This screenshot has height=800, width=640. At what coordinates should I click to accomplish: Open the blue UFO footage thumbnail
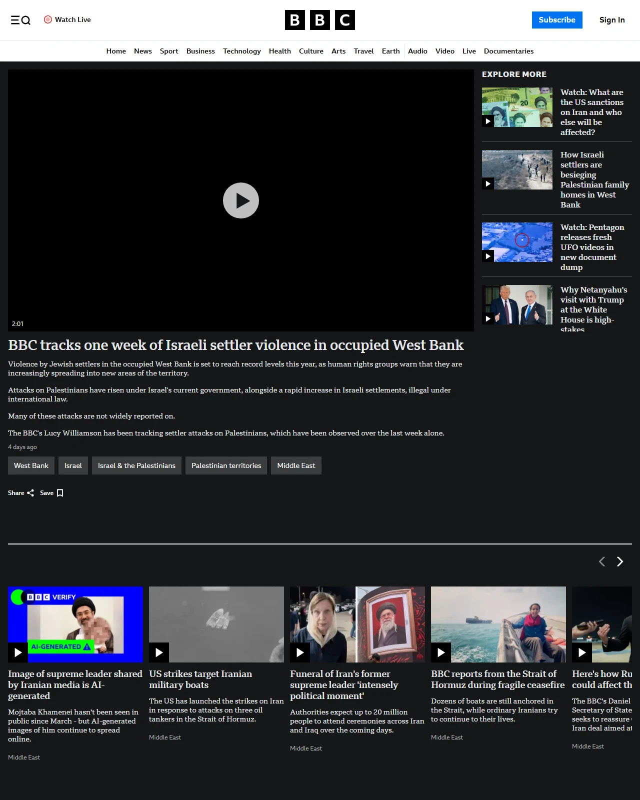[x=517, y=242]
